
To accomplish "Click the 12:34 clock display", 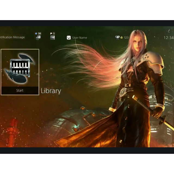I will pyautogui.click(x=169, y=38).
